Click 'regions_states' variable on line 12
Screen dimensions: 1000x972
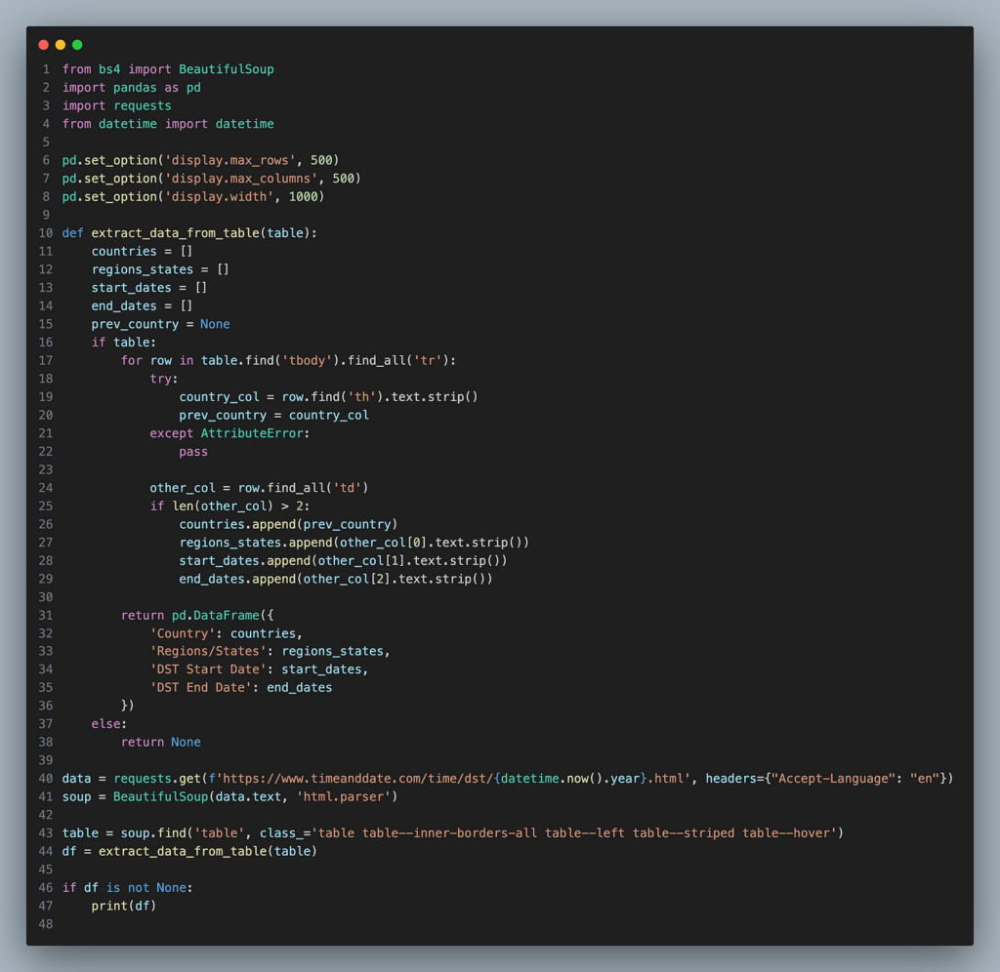(x=143, y=269)
